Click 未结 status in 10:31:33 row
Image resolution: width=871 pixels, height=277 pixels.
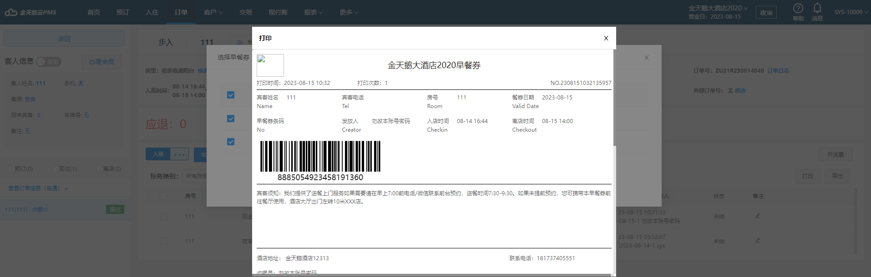[x=719, y=217]
